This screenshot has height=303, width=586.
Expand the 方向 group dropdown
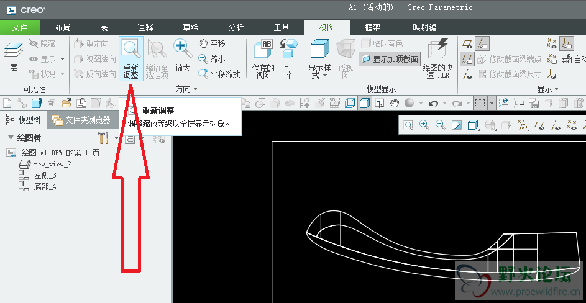[x=186, y=89]
